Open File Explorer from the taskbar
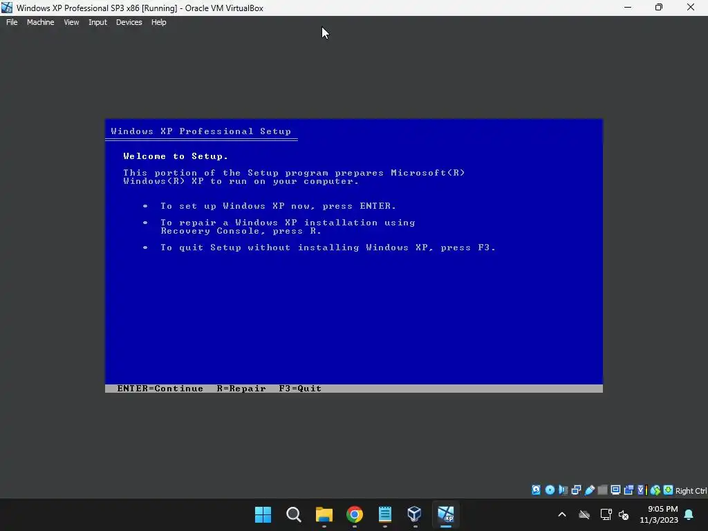Screen dimensions: 708x531 pos(324,514)
